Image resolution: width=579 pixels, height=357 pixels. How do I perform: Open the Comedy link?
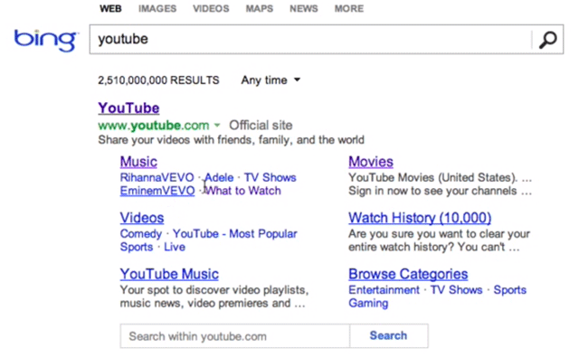pyautogui.click(x=141, y=234)
